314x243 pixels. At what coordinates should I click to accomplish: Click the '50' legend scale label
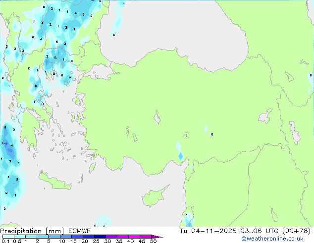[153, 241]
